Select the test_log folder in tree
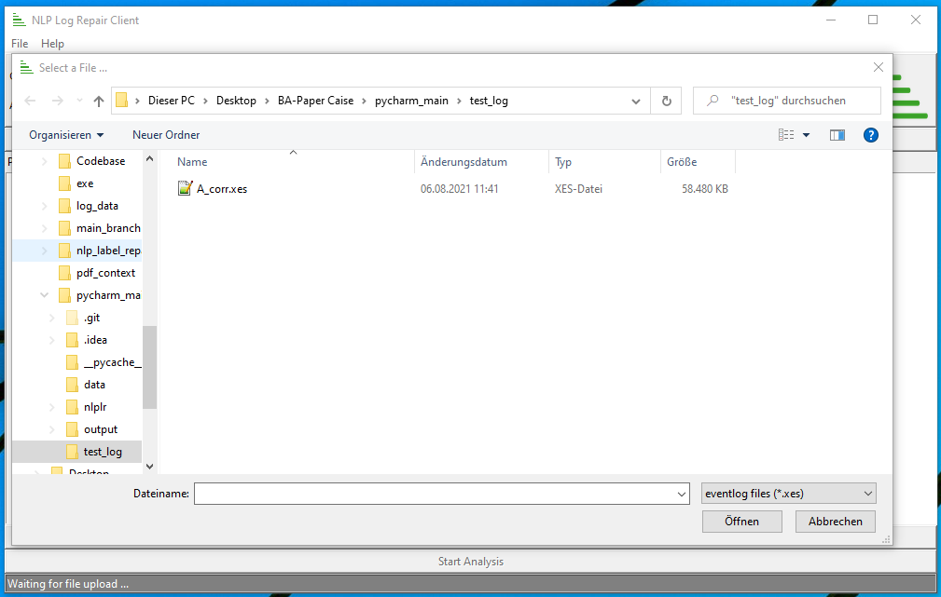This screenshot has width=941, height=597. tap(93, 452)
